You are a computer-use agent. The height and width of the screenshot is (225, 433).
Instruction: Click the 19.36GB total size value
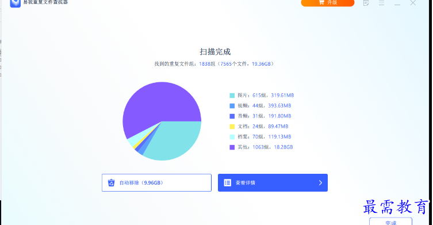click(x=261, y=64)
